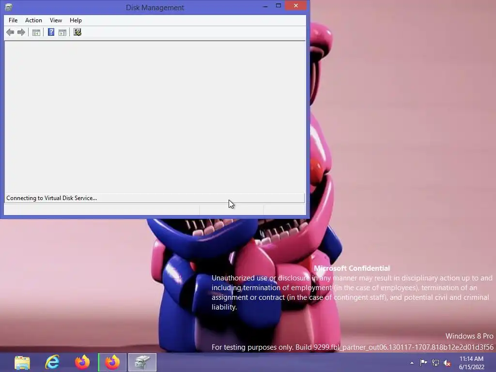Viewport: 496px width, 372px height.
Task: Click the Back arrow toolbar icon
Action: pos(10,32)
